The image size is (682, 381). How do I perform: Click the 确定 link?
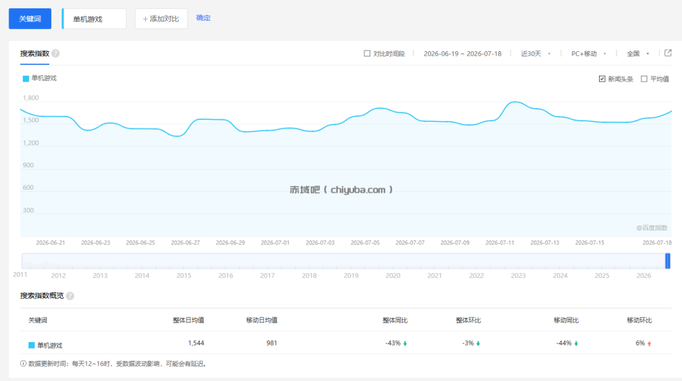[203, 18]
